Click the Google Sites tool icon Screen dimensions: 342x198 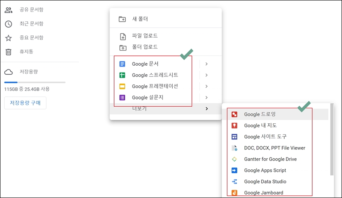point(234,137)
